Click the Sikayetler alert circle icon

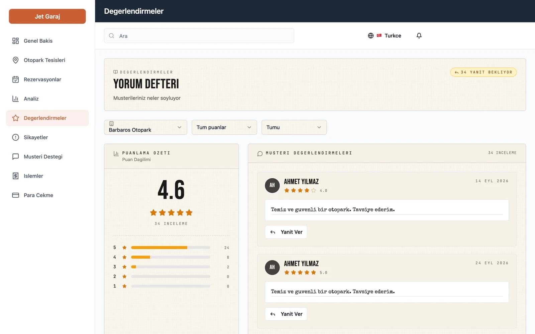15,137
